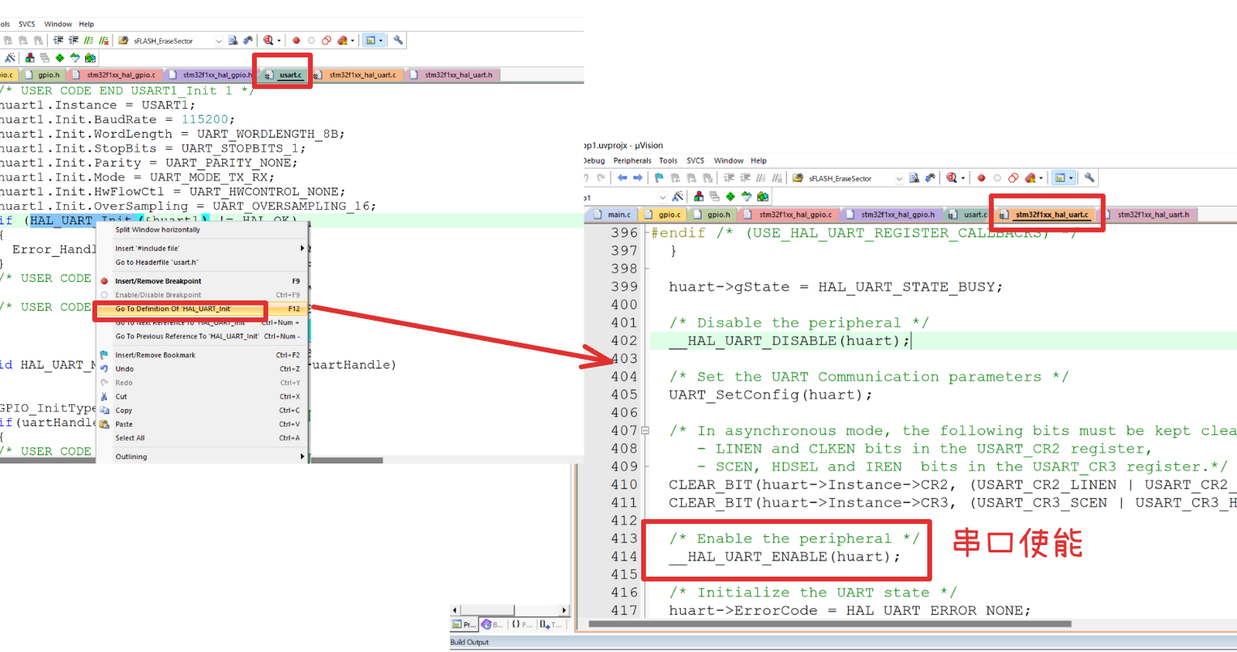
Task: Open Window menu in right window
Action: [x=728, y=160]
